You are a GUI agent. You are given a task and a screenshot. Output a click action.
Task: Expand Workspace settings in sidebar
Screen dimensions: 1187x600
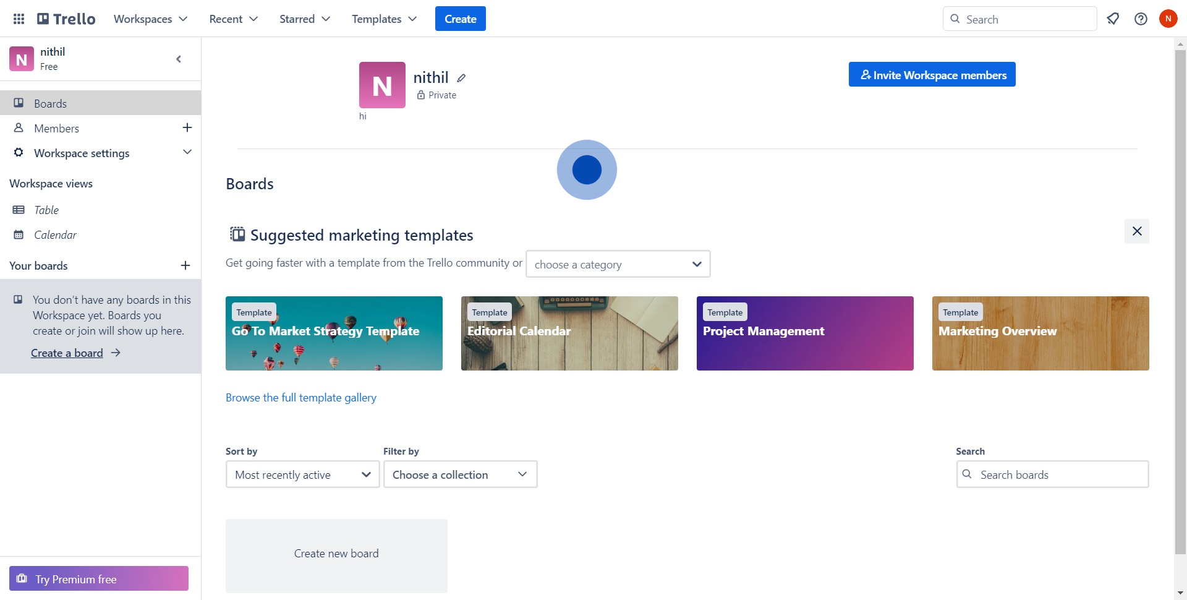[x=187, y=153]
